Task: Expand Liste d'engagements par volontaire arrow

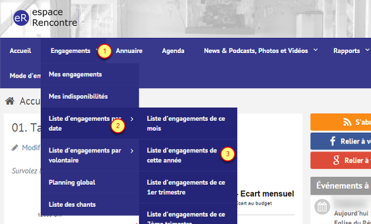Action: click(132, 151)
